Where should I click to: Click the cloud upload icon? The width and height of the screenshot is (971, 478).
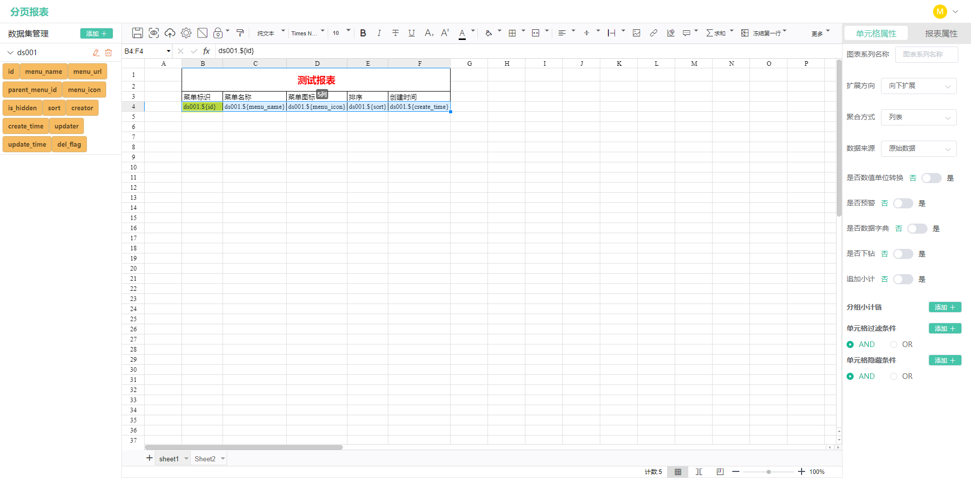click(x=170, y=33)
